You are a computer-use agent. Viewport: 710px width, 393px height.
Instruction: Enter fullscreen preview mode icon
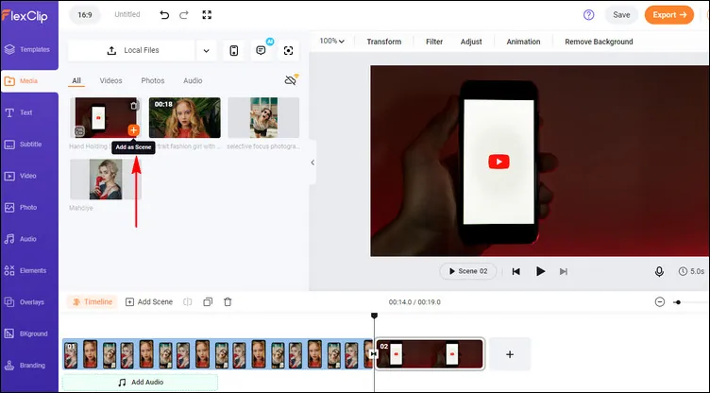pos(207,15)
